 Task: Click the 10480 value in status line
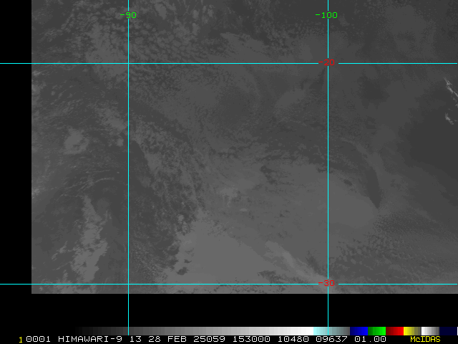click(293, 339)
